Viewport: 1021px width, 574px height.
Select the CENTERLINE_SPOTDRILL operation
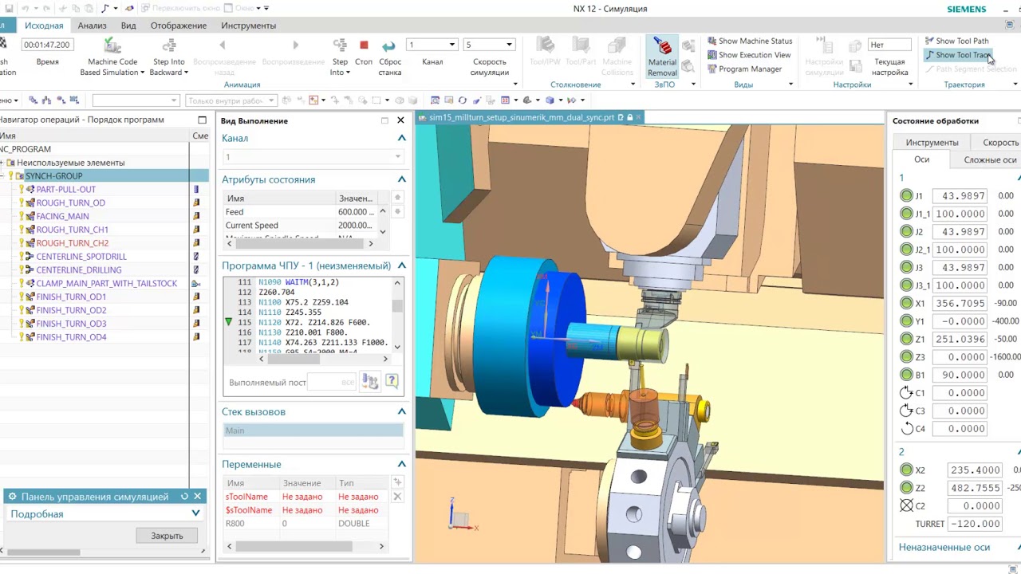coord(81,257)
